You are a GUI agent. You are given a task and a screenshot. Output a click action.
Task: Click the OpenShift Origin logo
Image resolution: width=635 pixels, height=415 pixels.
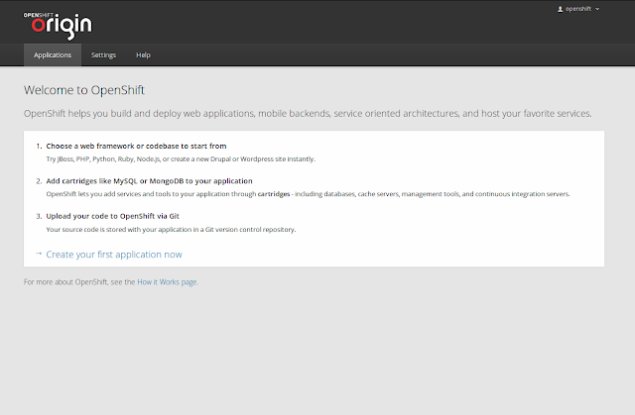coord(58,26)
